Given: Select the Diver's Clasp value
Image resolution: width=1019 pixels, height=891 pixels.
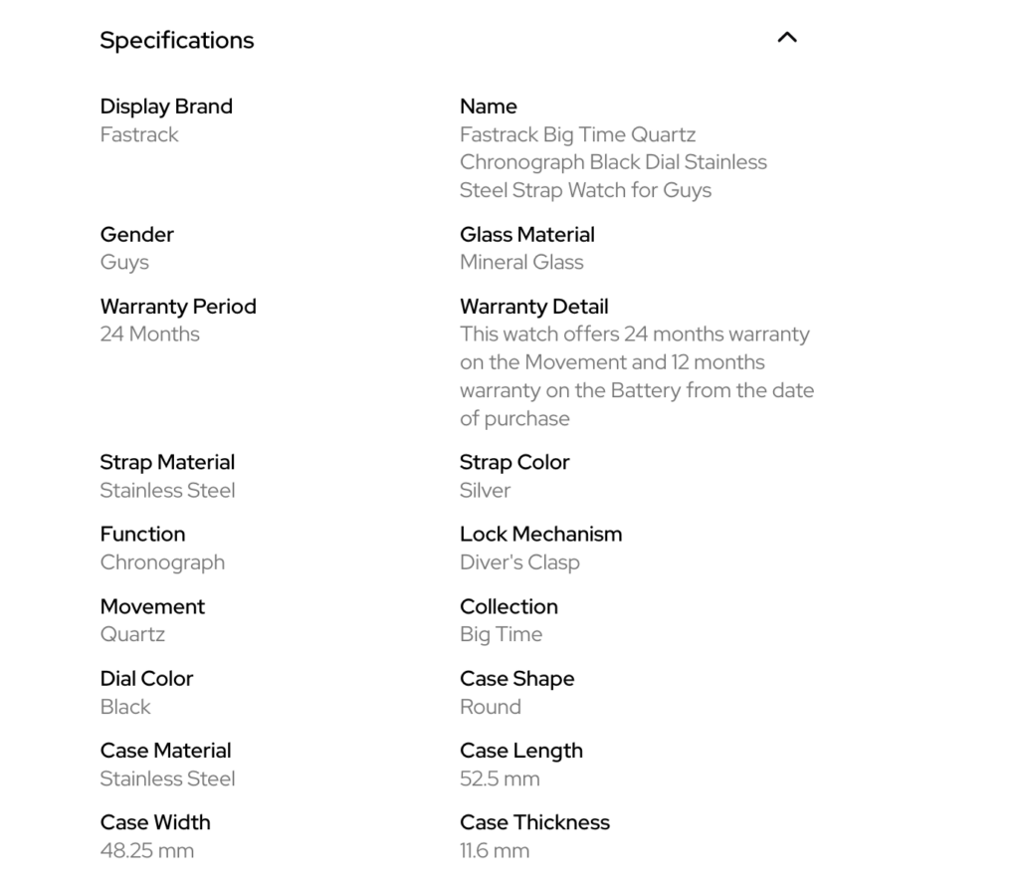Looking at the screenshot, I should [x=519, y=562].
